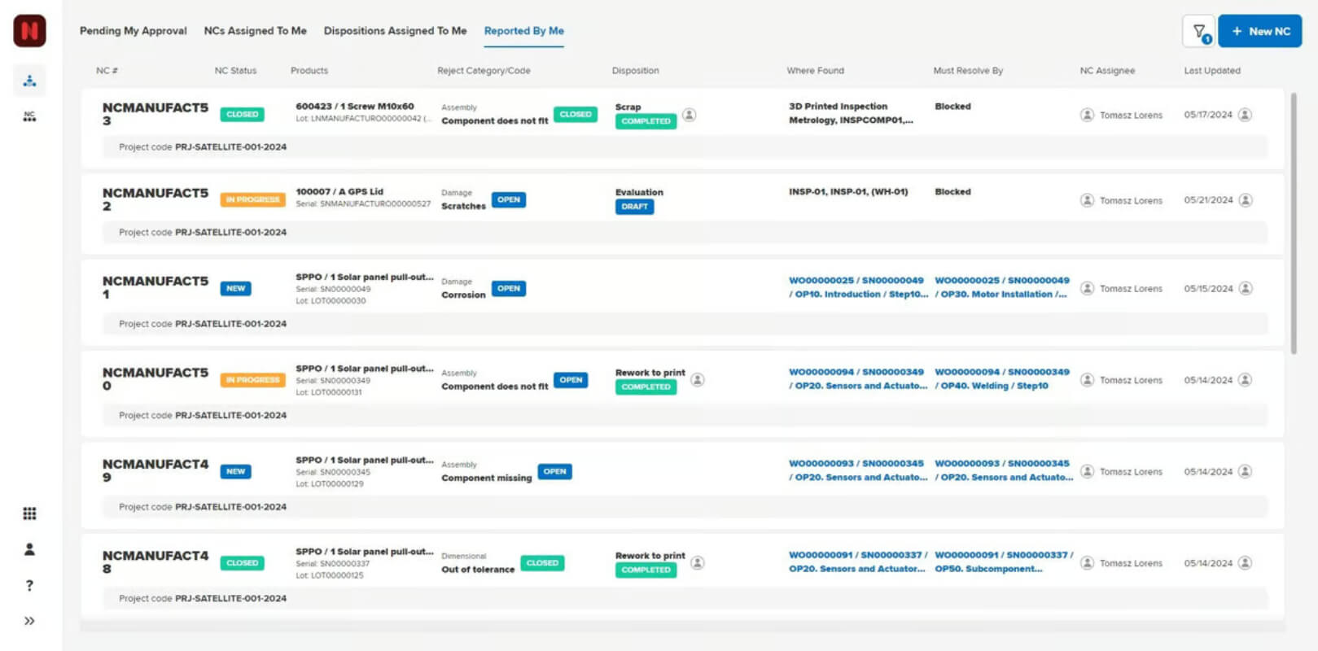Viewport: 1318px width, 651px height.
Task: Click OPEN badge next to Corrosion
Action: pyautogui.click(x=509, y=288)
